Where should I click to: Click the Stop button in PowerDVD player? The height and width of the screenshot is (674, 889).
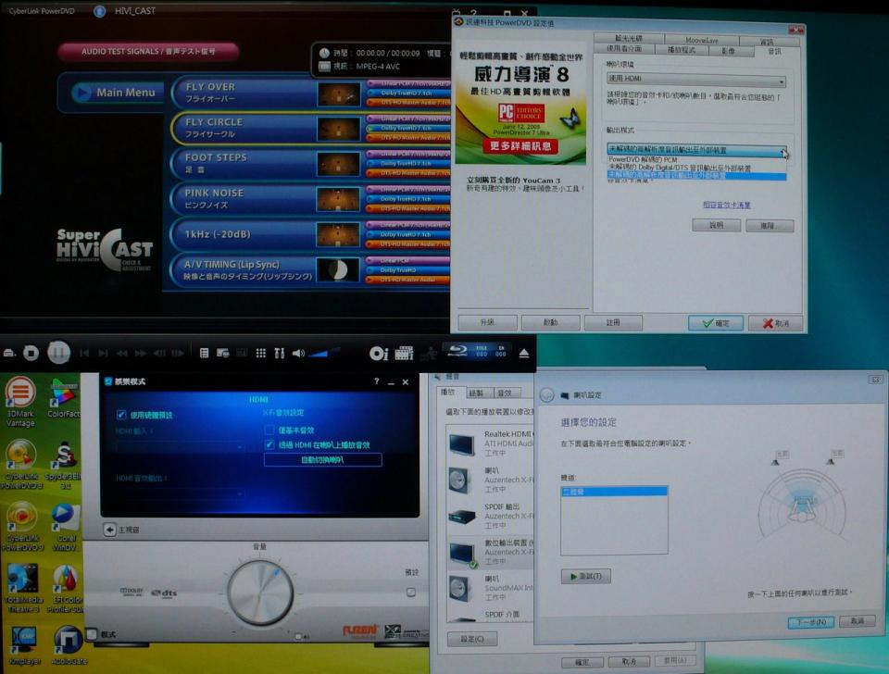point(31,353)
